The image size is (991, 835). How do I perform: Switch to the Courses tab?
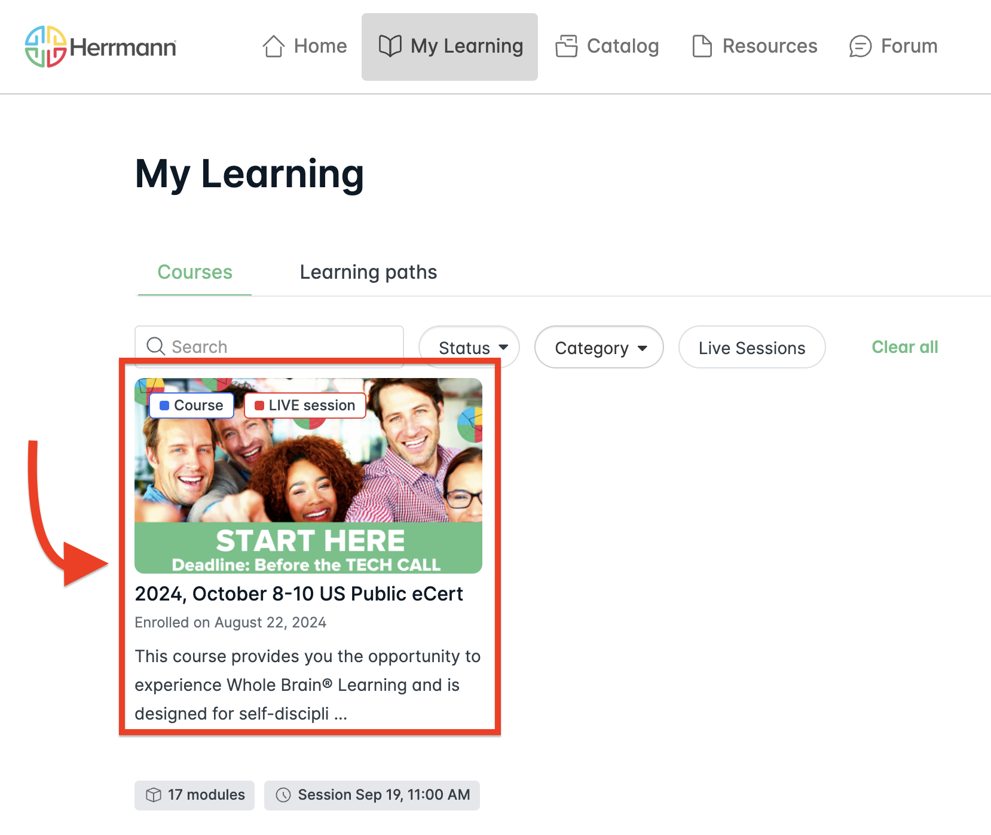195,273
